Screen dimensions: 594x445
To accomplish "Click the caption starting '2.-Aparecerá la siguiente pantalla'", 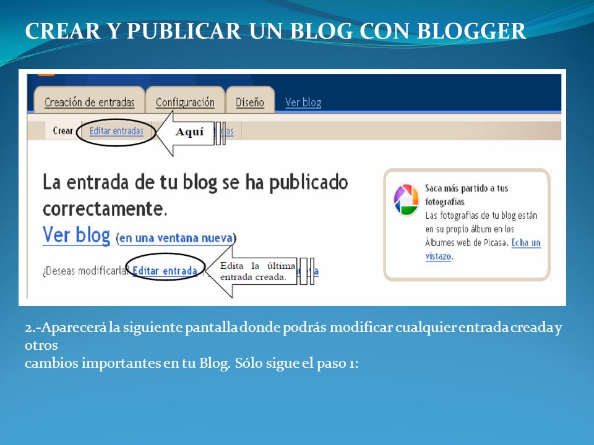I will pos(293,336).
